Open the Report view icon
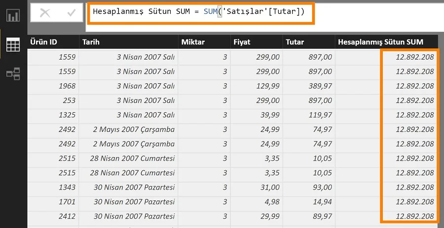The height and width of the screenshot is (228, 444). click(x=13, y=15)
